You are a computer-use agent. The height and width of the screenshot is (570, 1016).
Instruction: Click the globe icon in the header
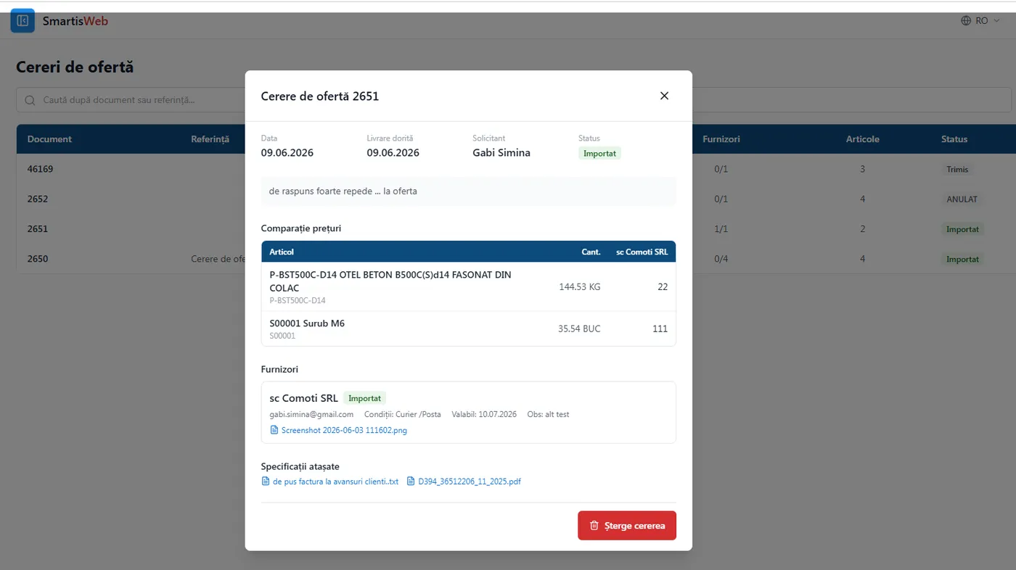pos(966,21)
